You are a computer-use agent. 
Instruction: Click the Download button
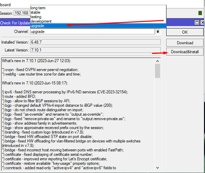tap(185, 43)
